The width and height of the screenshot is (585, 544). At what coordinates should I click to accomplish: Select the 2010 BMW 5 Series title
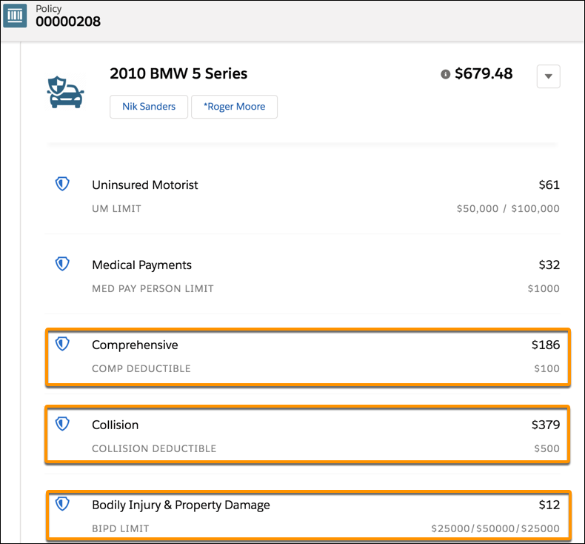[x=178, y=73]
